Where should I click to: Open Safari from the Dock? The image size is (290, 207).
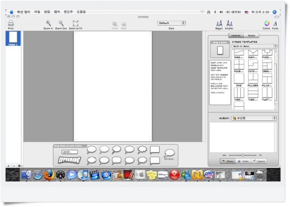tap(38, 175)
